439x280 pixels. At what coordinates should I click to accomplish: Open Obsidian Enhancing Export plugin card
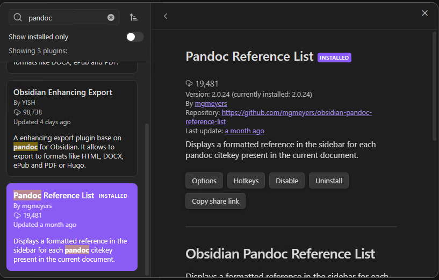click(72, 128)
